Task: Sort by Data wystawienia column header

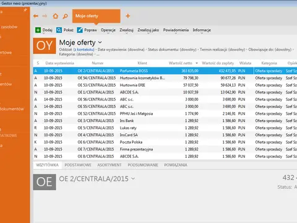Action: tap(59, 63)
